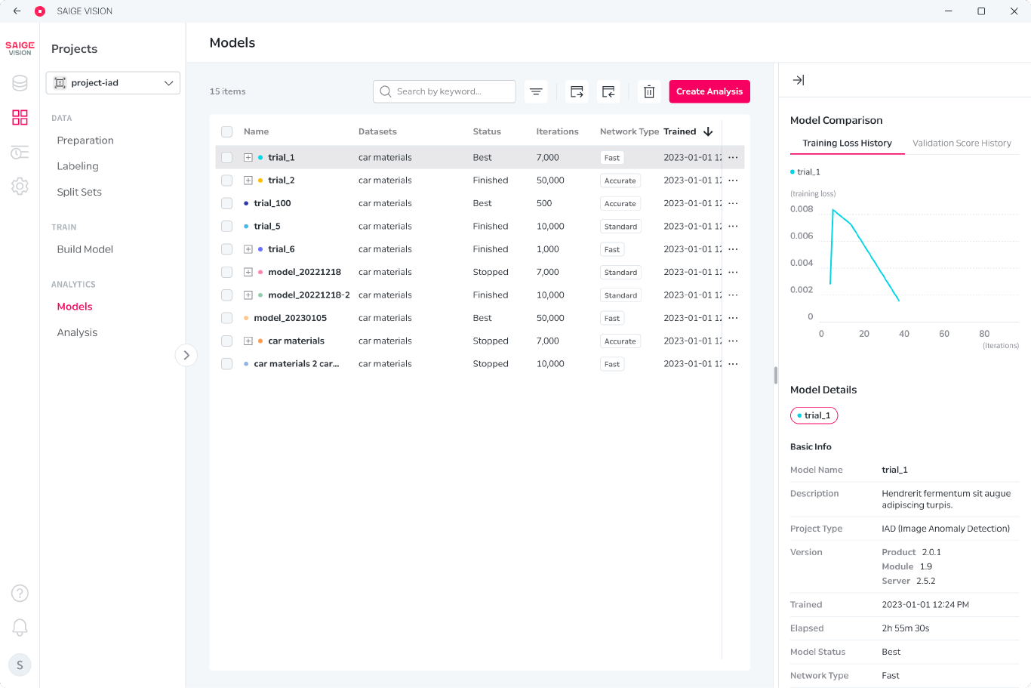
Task: Expand the model_20221218 row
Action: point(248,272)
